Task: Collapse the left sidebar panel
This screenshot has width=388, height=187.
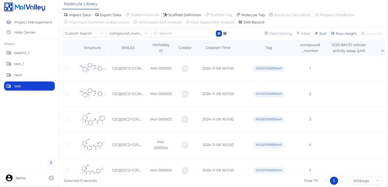Action: click(51, 163)
